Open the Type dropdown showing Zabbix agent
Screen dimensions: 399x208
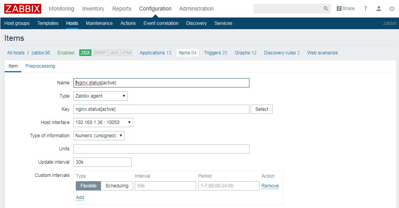click(100, 96)
